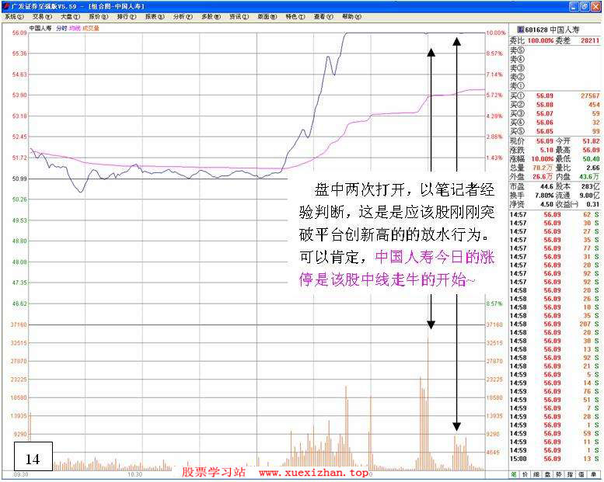Open the 版面(B) menu
This screenshot has width=604, height=482.
coord(267,16)
